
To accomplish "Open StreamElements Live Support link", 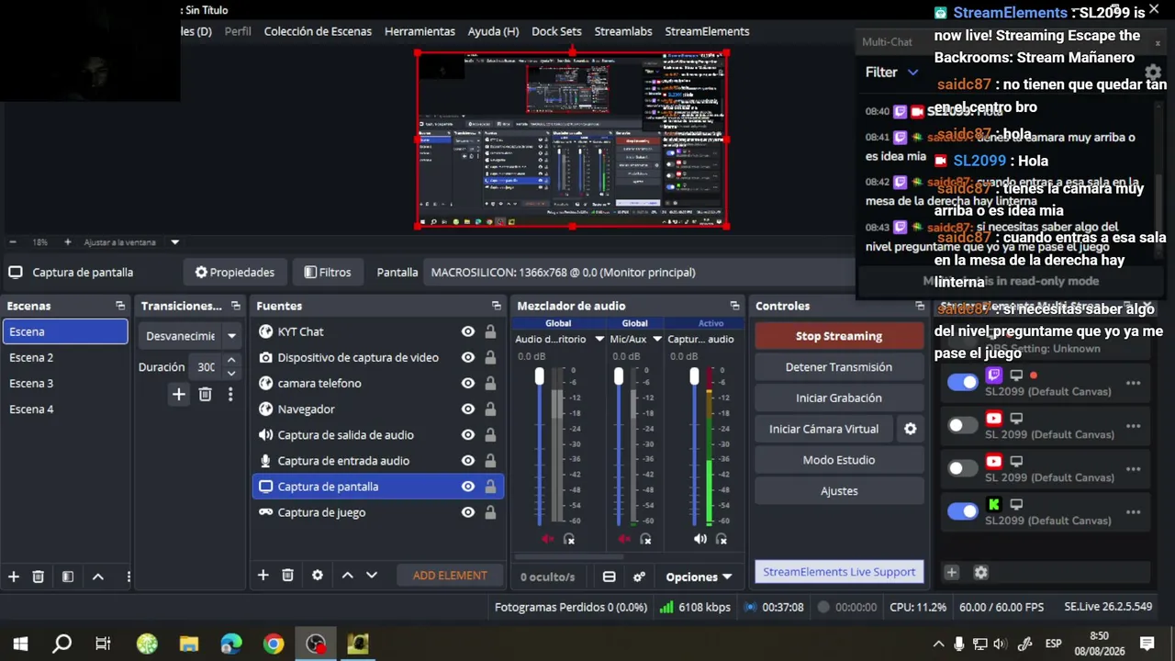I will (839, 571).
